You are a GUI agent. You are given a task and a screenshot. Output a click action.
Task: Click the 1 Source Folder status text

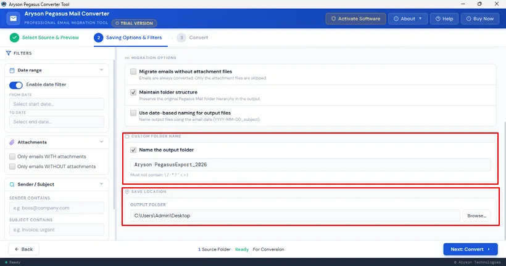214,249
